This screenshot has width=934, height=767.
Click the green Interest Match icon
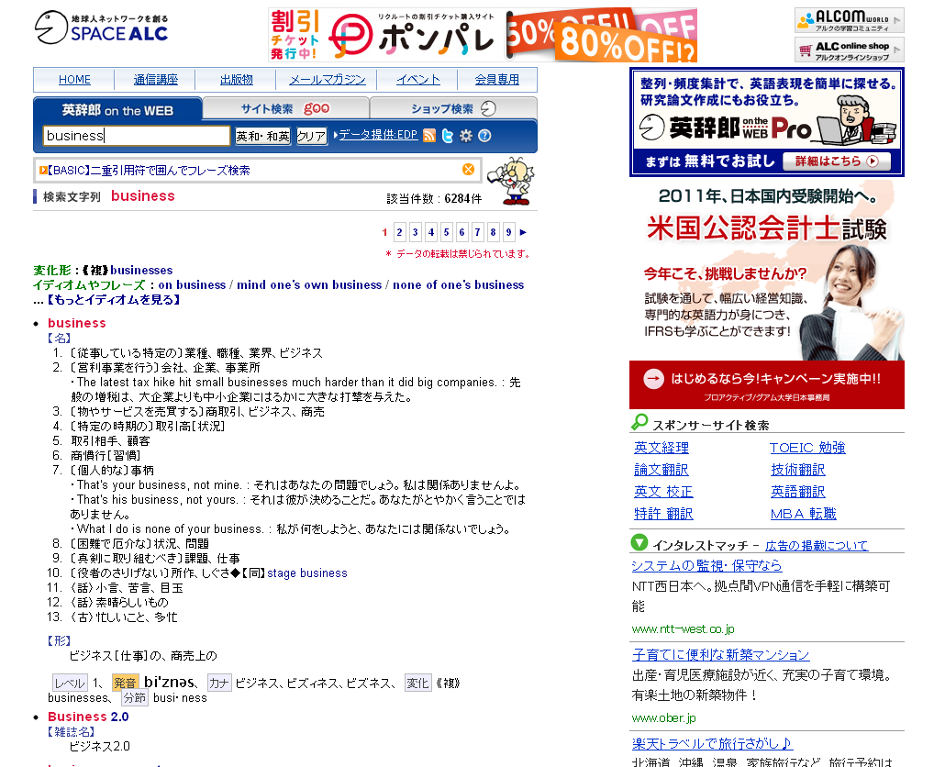click(x=639, y=542)
